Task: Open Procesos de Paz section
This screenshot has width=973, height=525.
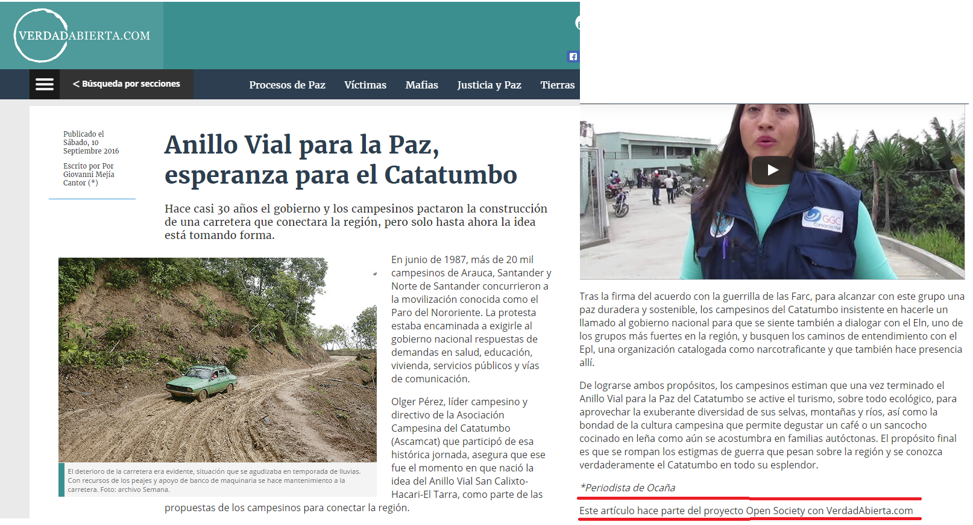Action: coord(287,85)
